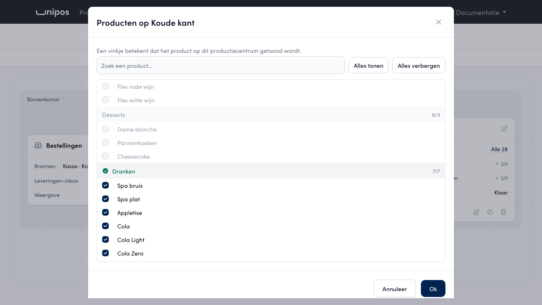Image resolution: width=542 pixels, height=305 pixels.
Task: Click the Desserts 0/3 counter
Action: pos(436,115)
